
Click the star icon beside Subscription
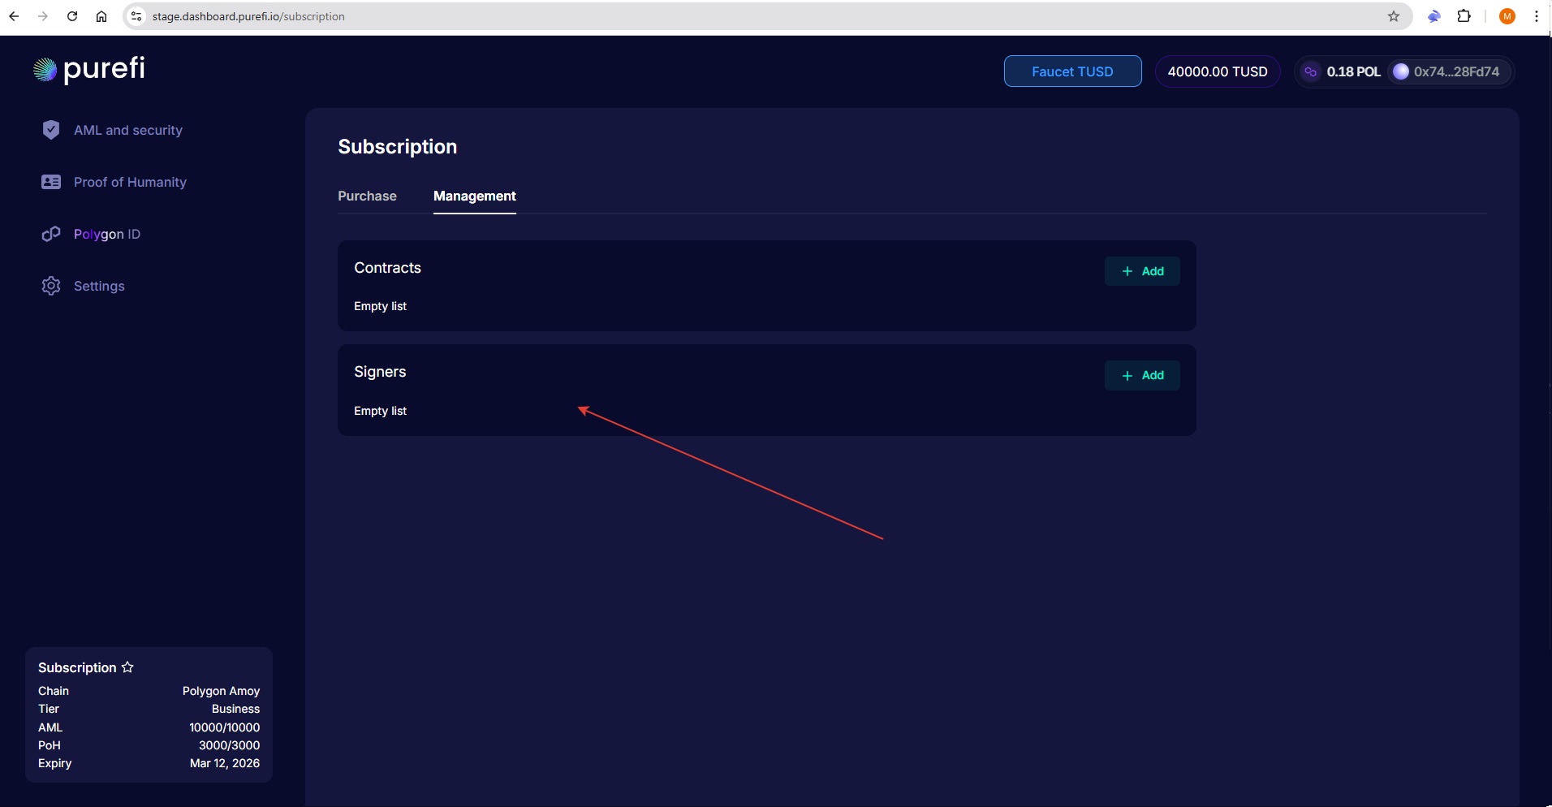click(127, 667)
